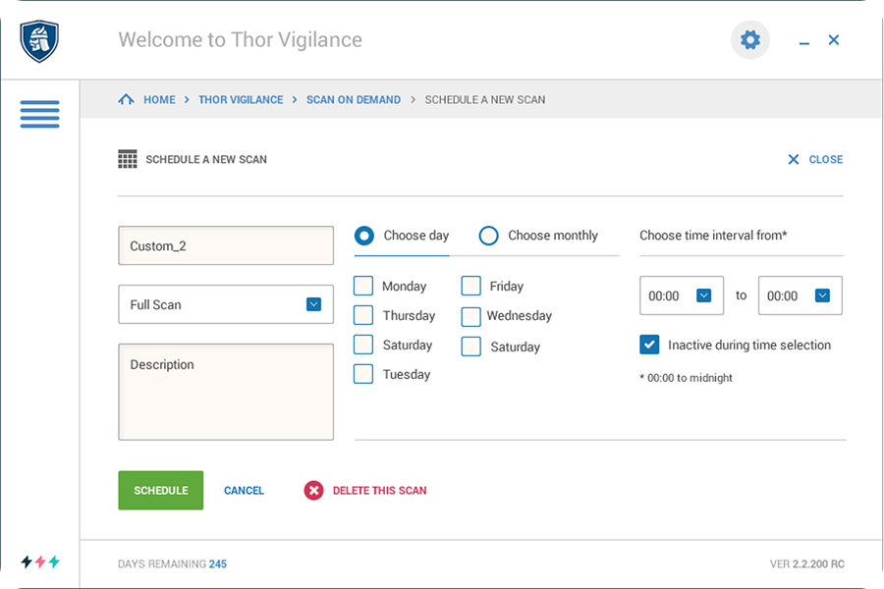884x589 pixels.
Task: Click the CLOSE link text
Action: click(x=826, y=159)
